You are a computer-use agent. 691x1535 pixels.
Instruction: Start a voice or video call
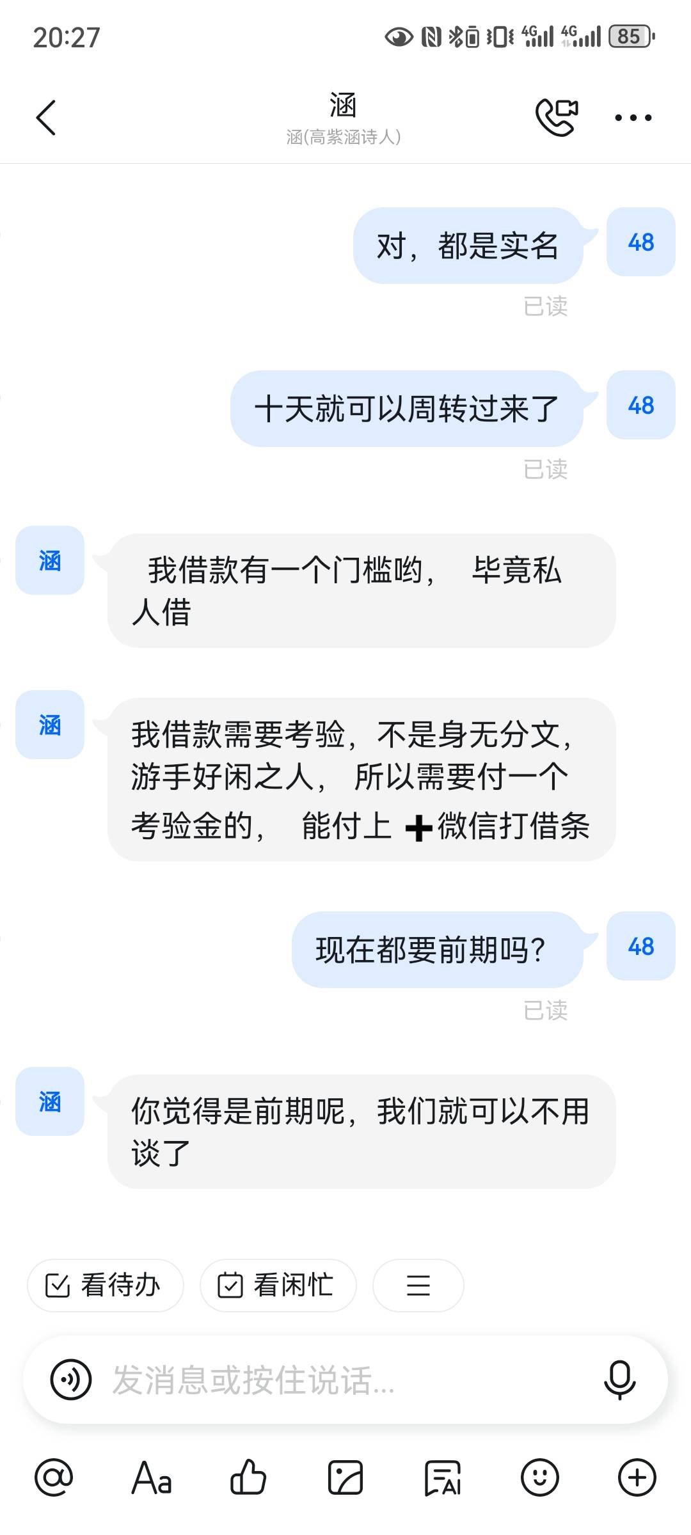(x=557, y=117)
